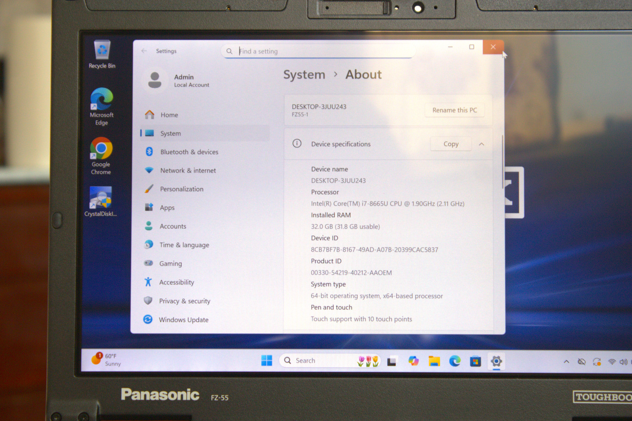Screen dimensions: 632x421
Task: Open the Windows Start menu
Action: click(267, 361)
